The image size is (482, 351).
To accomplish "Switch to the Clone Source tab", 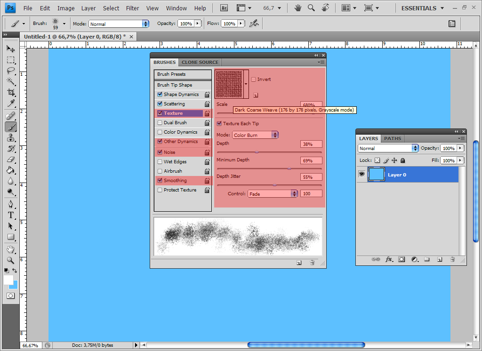I will point(200,63).
